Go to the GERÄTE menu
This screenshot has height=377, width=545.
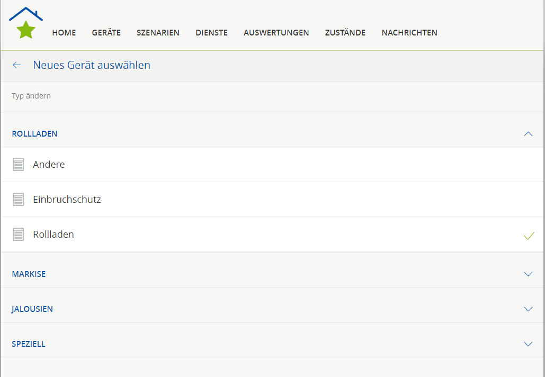tap(106, 33)
